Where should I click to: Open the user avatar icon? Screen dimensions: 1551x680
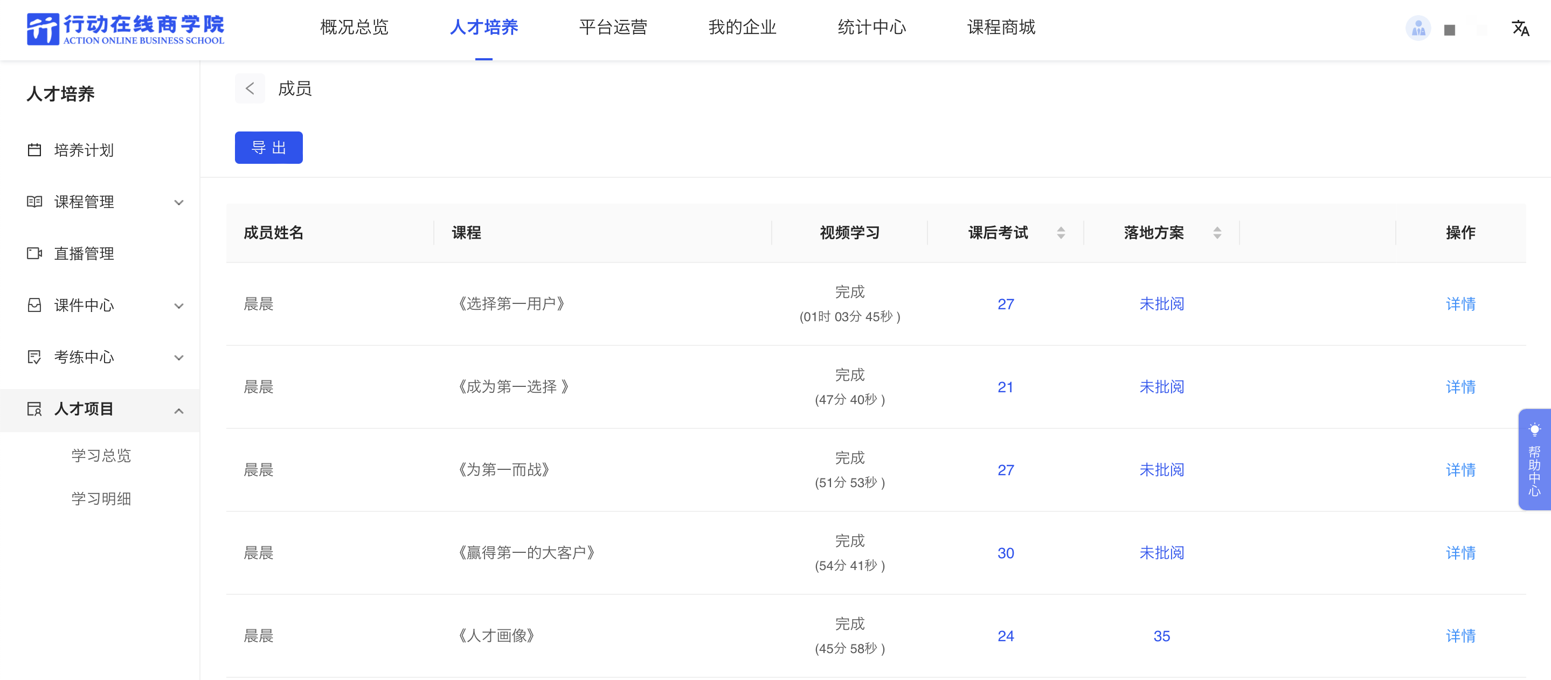pos(1418,27)
